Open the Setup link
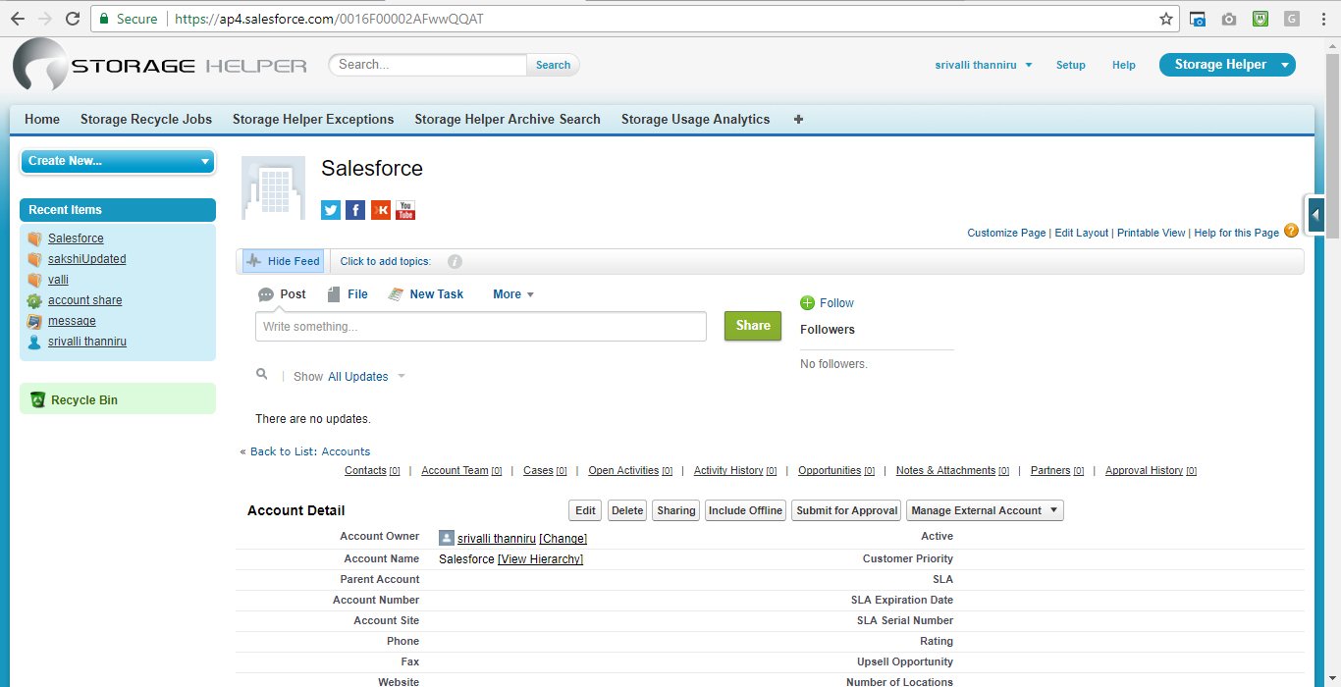 click(x=1071, y=65)
